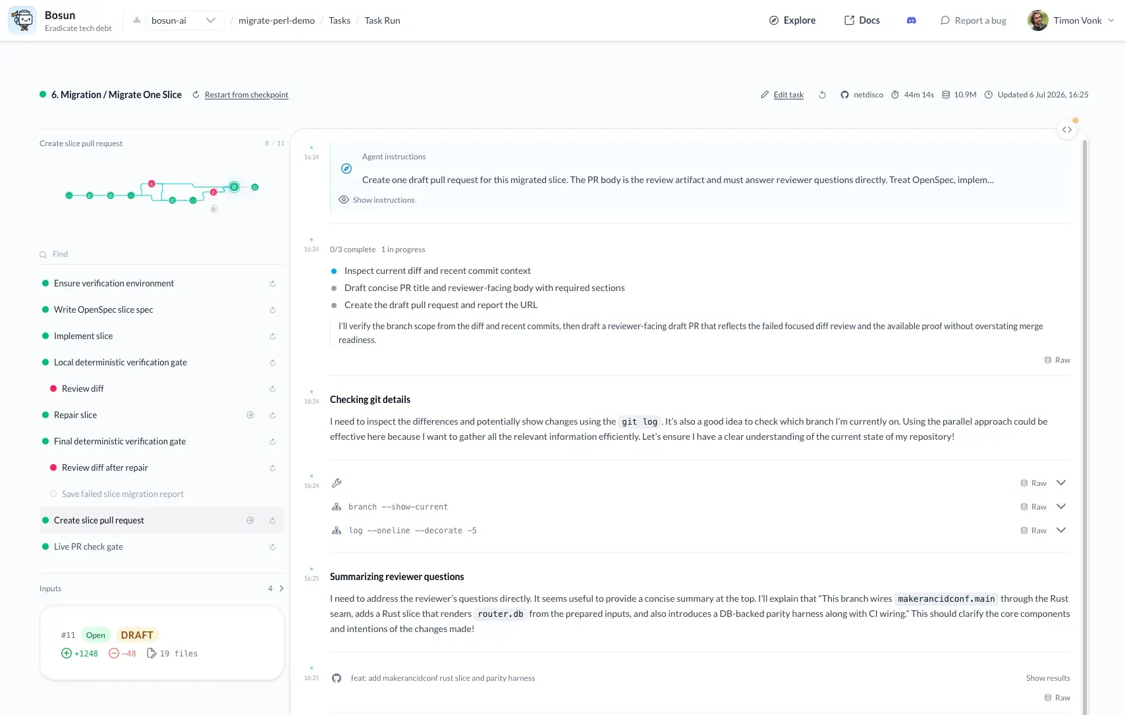
Task: Click retry icon on Write OpenSpec slice spec row
Action: pyautogui.click(x=273, y=310)
